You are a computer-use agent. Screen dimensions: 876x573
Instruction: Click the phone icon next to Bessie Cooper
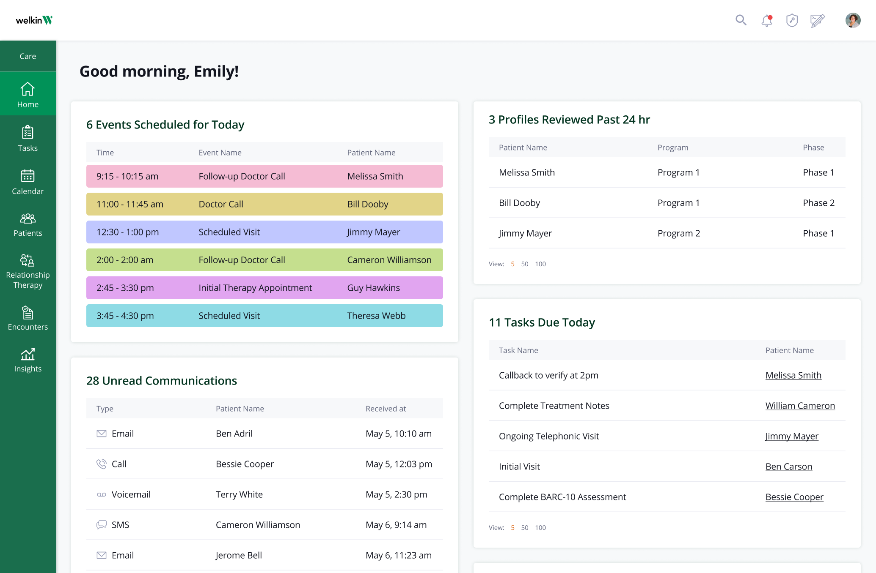[x=102, y=464]
